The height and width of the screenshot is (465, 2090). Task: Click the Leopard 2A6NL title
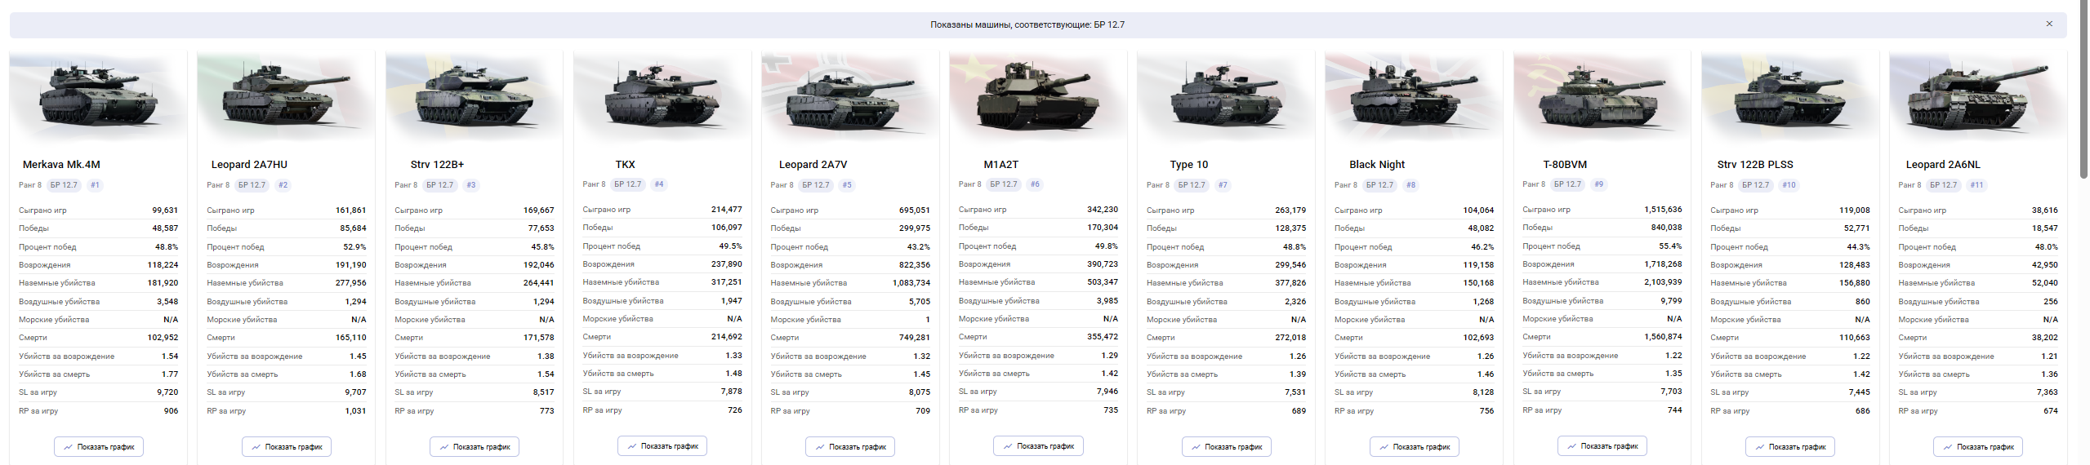tap(1943, 165)
